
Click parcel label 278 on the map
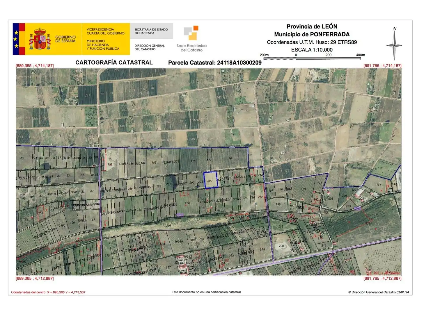107,256
